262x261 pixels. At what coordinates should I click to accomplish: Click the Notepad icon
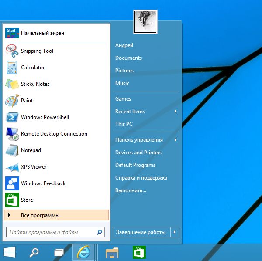12,150
